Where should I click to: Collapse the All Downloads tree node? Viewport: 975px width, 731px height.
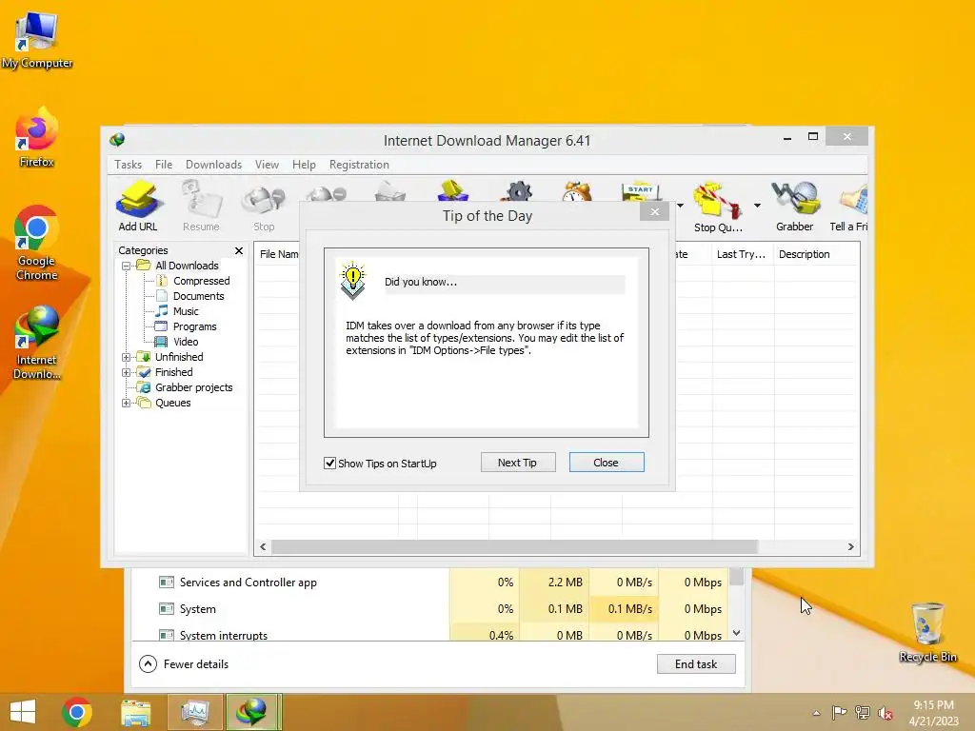click(127, 266)
